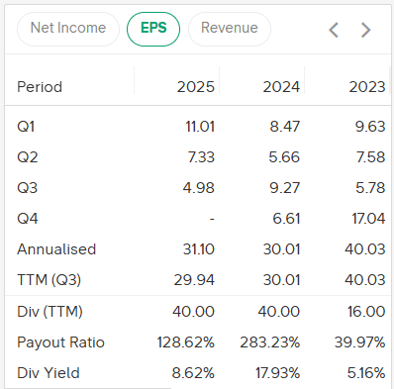Click Annualised 2023 value 40.03
This screenshot has height=389, width=394.
365,249
